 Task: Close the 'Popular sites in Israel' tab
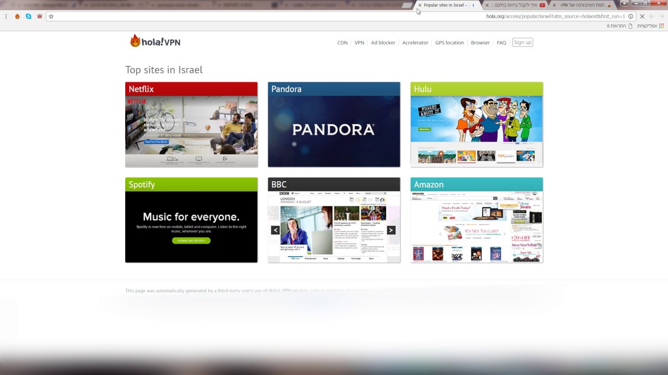click(420, 5)
